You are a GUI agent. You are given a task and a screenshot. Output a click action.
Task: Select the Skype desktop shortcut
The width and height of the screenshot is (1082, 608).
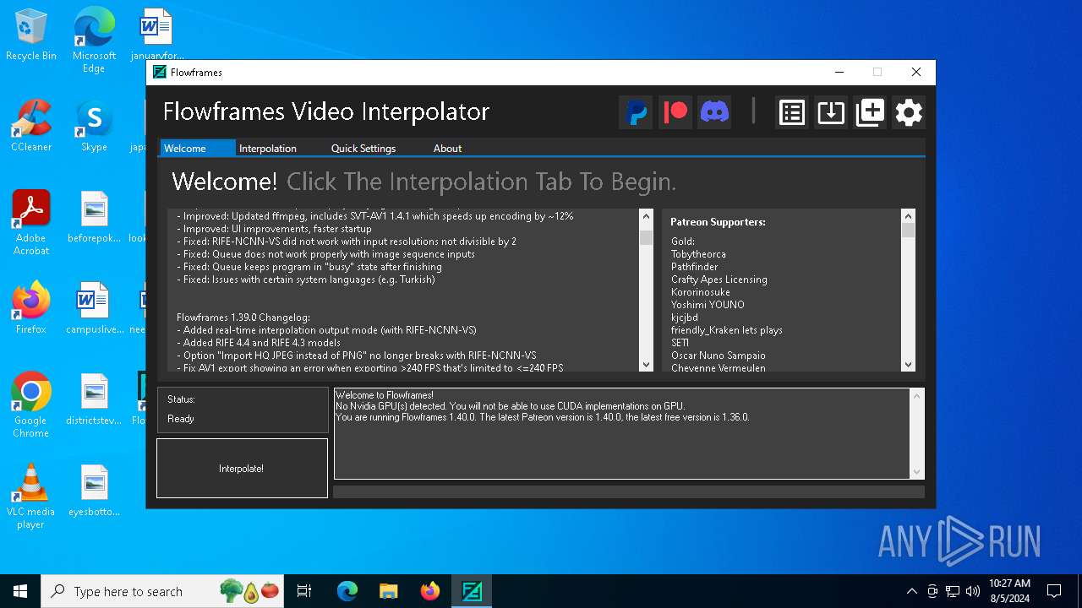94,126
